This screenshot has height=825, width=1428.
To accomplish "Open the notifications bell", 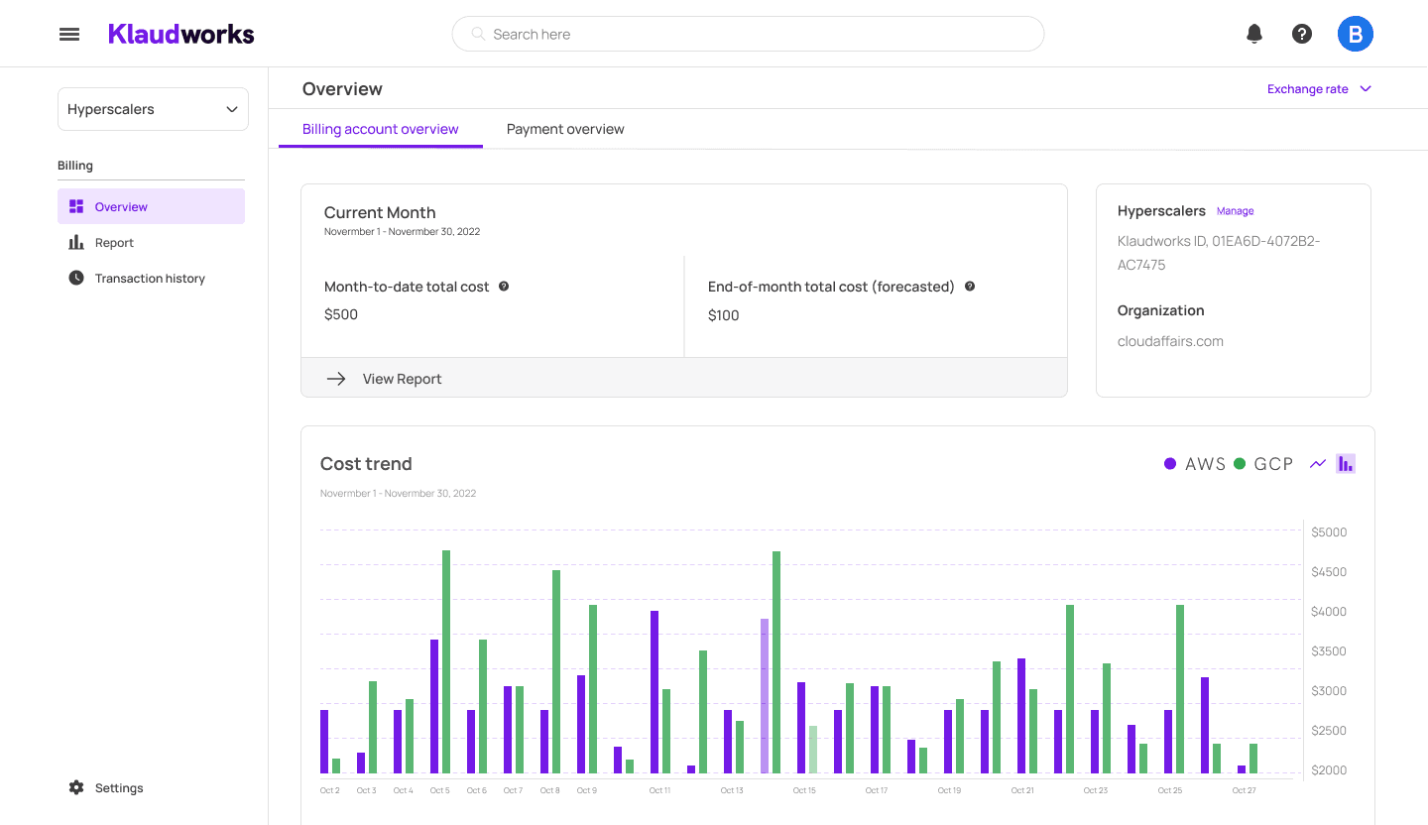I will pos(1254,34).
